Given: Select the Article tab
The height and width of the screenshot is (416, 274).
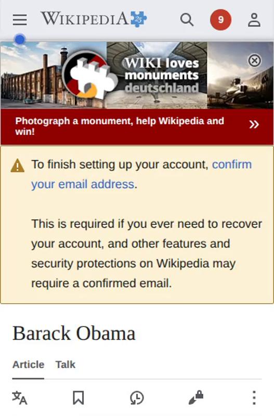Looking at the screenshot, I should pos(28,365).
